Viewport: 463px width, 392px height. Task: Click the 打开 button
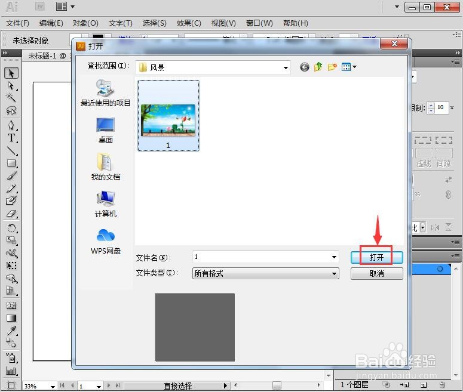[x=376, y=257]
